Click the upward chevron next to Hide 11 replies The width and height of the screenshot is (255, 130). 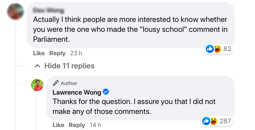point(37,66)
